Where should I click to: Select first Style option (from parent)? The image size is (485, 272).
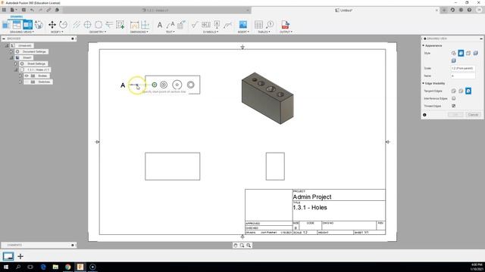(x=453, y=54)
